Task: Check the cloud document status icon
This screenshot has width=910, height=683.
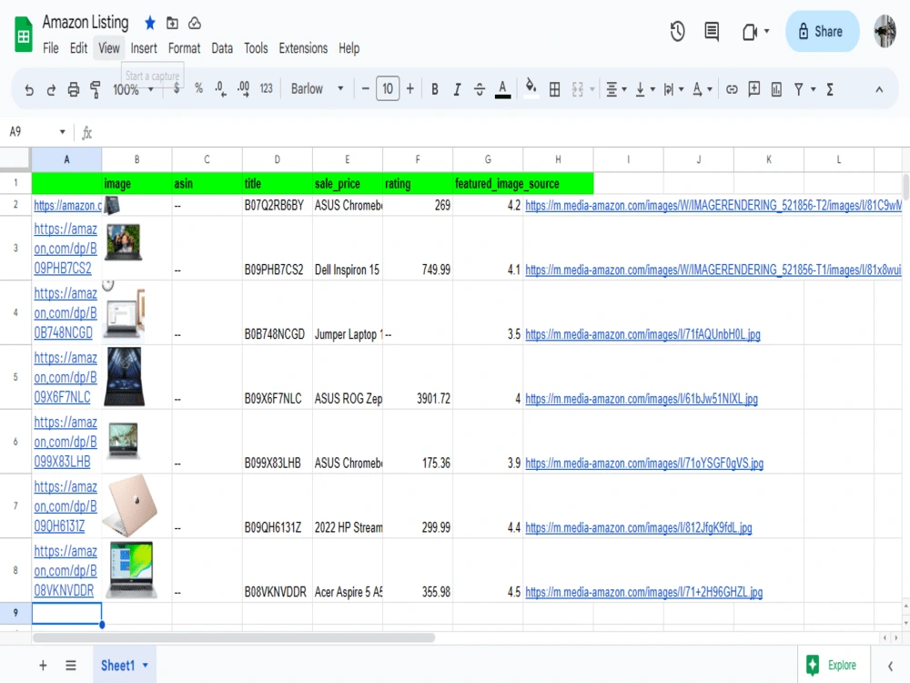Action: (195, 23)
